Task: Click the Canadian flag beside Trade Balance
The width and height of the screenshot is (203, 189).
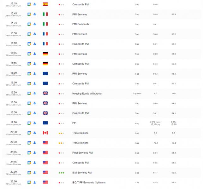Action: [x=45, y=133]
